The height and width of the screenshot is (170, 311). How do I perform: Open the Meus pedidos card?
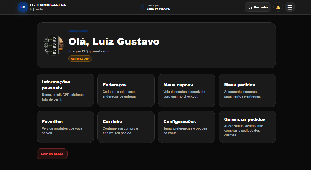coord(247,90)
